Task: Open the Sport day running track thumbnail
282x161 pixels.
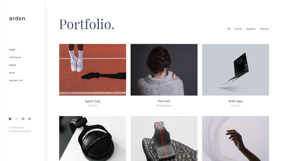Action: tap(93, 70)
